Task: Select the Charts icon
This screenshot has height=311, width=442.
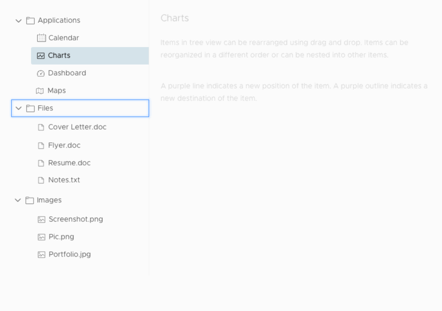Action: pyautogui.click(x=41, y=55)
